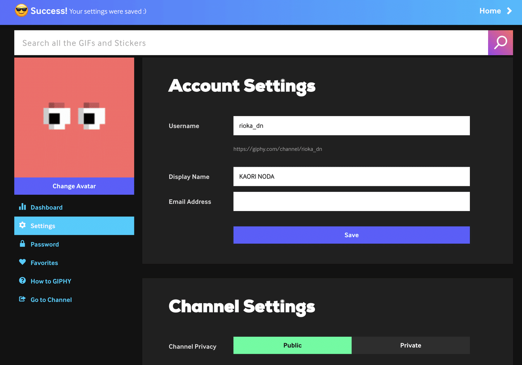Select the Settings sidebar item

click(x=74, y=226)
